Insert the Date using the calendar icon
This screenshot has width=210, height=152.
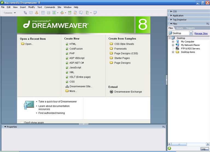[70, 13]
